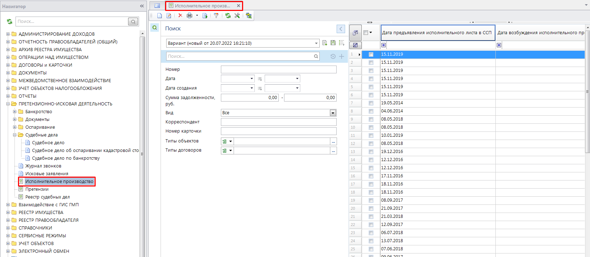Screen dimensions: 590x257
Task: Collapse ПРЕТЕНЗИОННО-ИСКОВАЯ ДЕЯТЕЛЬНОСТЬ node
Action: click(8, 104)
